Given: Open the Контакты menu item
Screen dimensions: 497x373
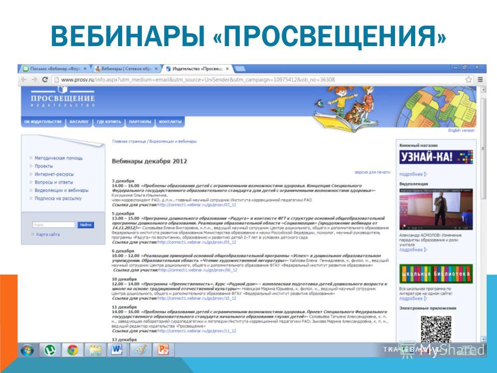Looking at the screenshot, I should click(170, 122).
